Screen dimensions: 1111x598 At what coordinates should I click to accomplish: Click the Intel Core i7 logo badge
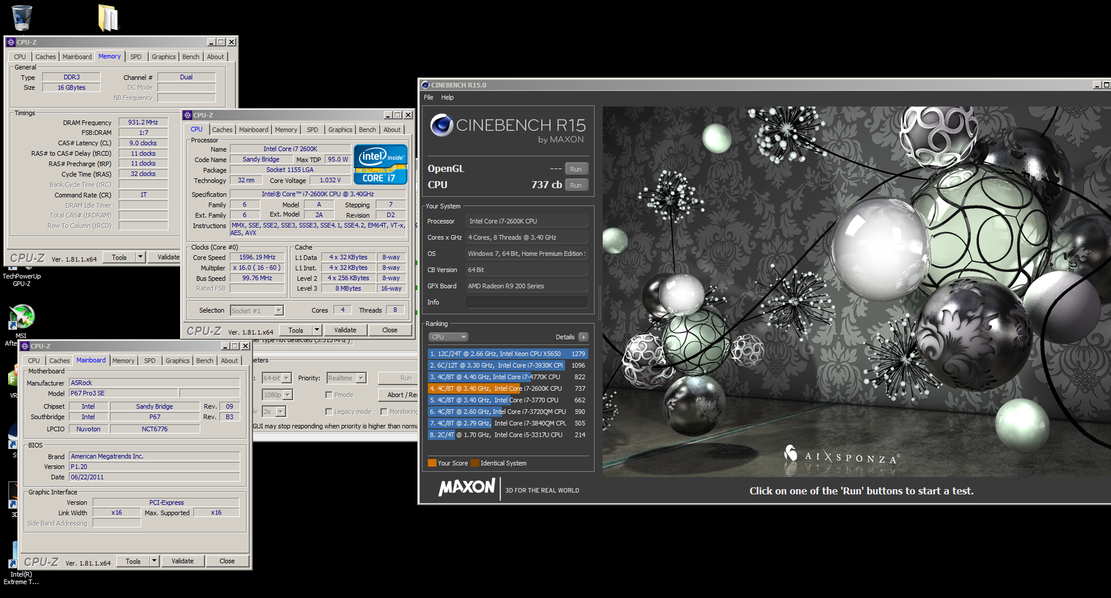(380, 165)
